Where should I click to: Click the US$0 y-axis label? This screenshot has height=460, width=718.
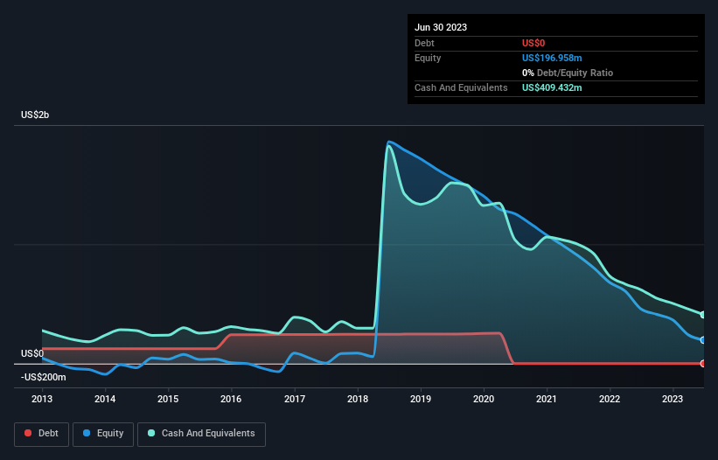pos(32,354)
